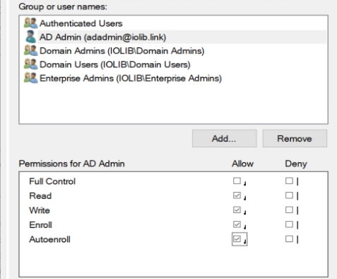
Task: Check Deny Write permission
Action: 289,210
